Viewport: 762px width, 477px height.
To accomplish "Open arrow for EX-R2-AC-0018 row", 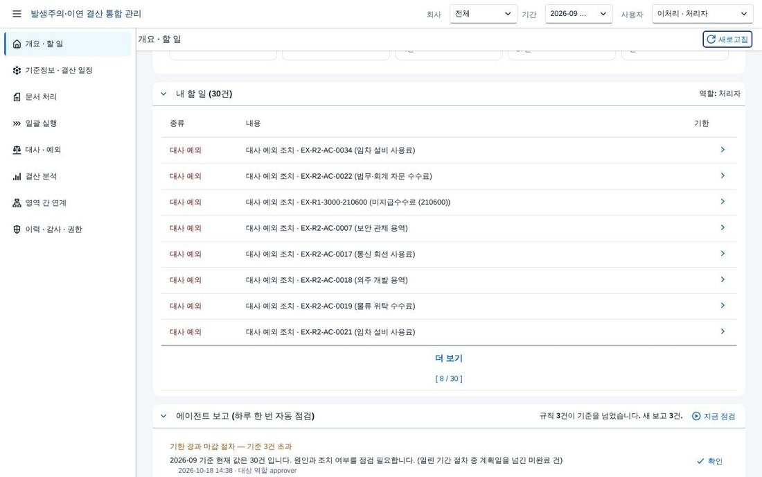I will [x=723, y=279].
